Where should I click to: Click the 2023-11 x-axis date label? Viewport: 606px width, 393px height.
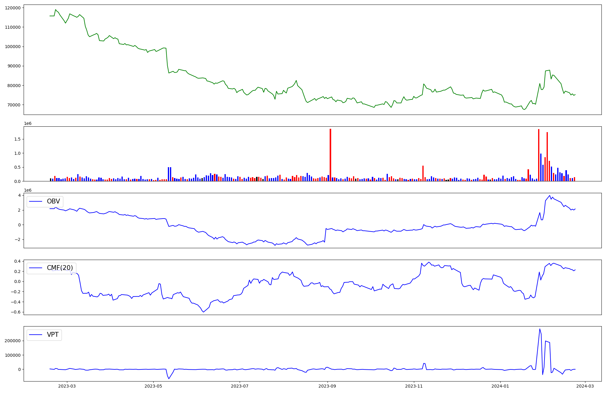click(414, 386)
